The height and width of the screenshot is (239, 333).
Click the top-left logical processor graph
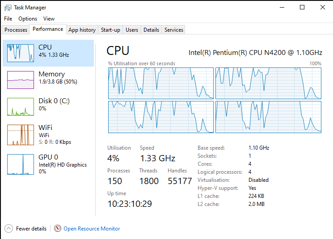point(161,83)
